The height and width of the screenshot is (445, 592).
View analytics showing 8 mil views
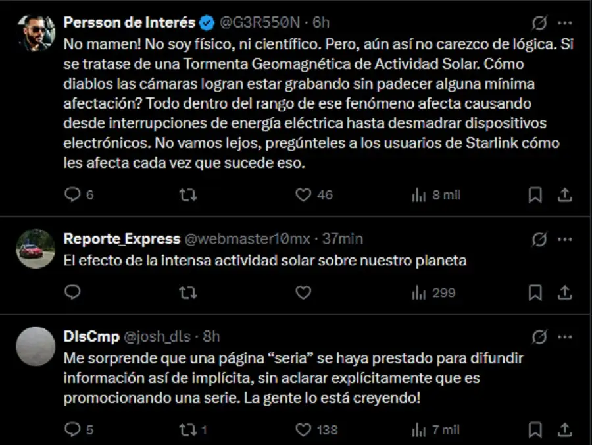click(418, 195)
